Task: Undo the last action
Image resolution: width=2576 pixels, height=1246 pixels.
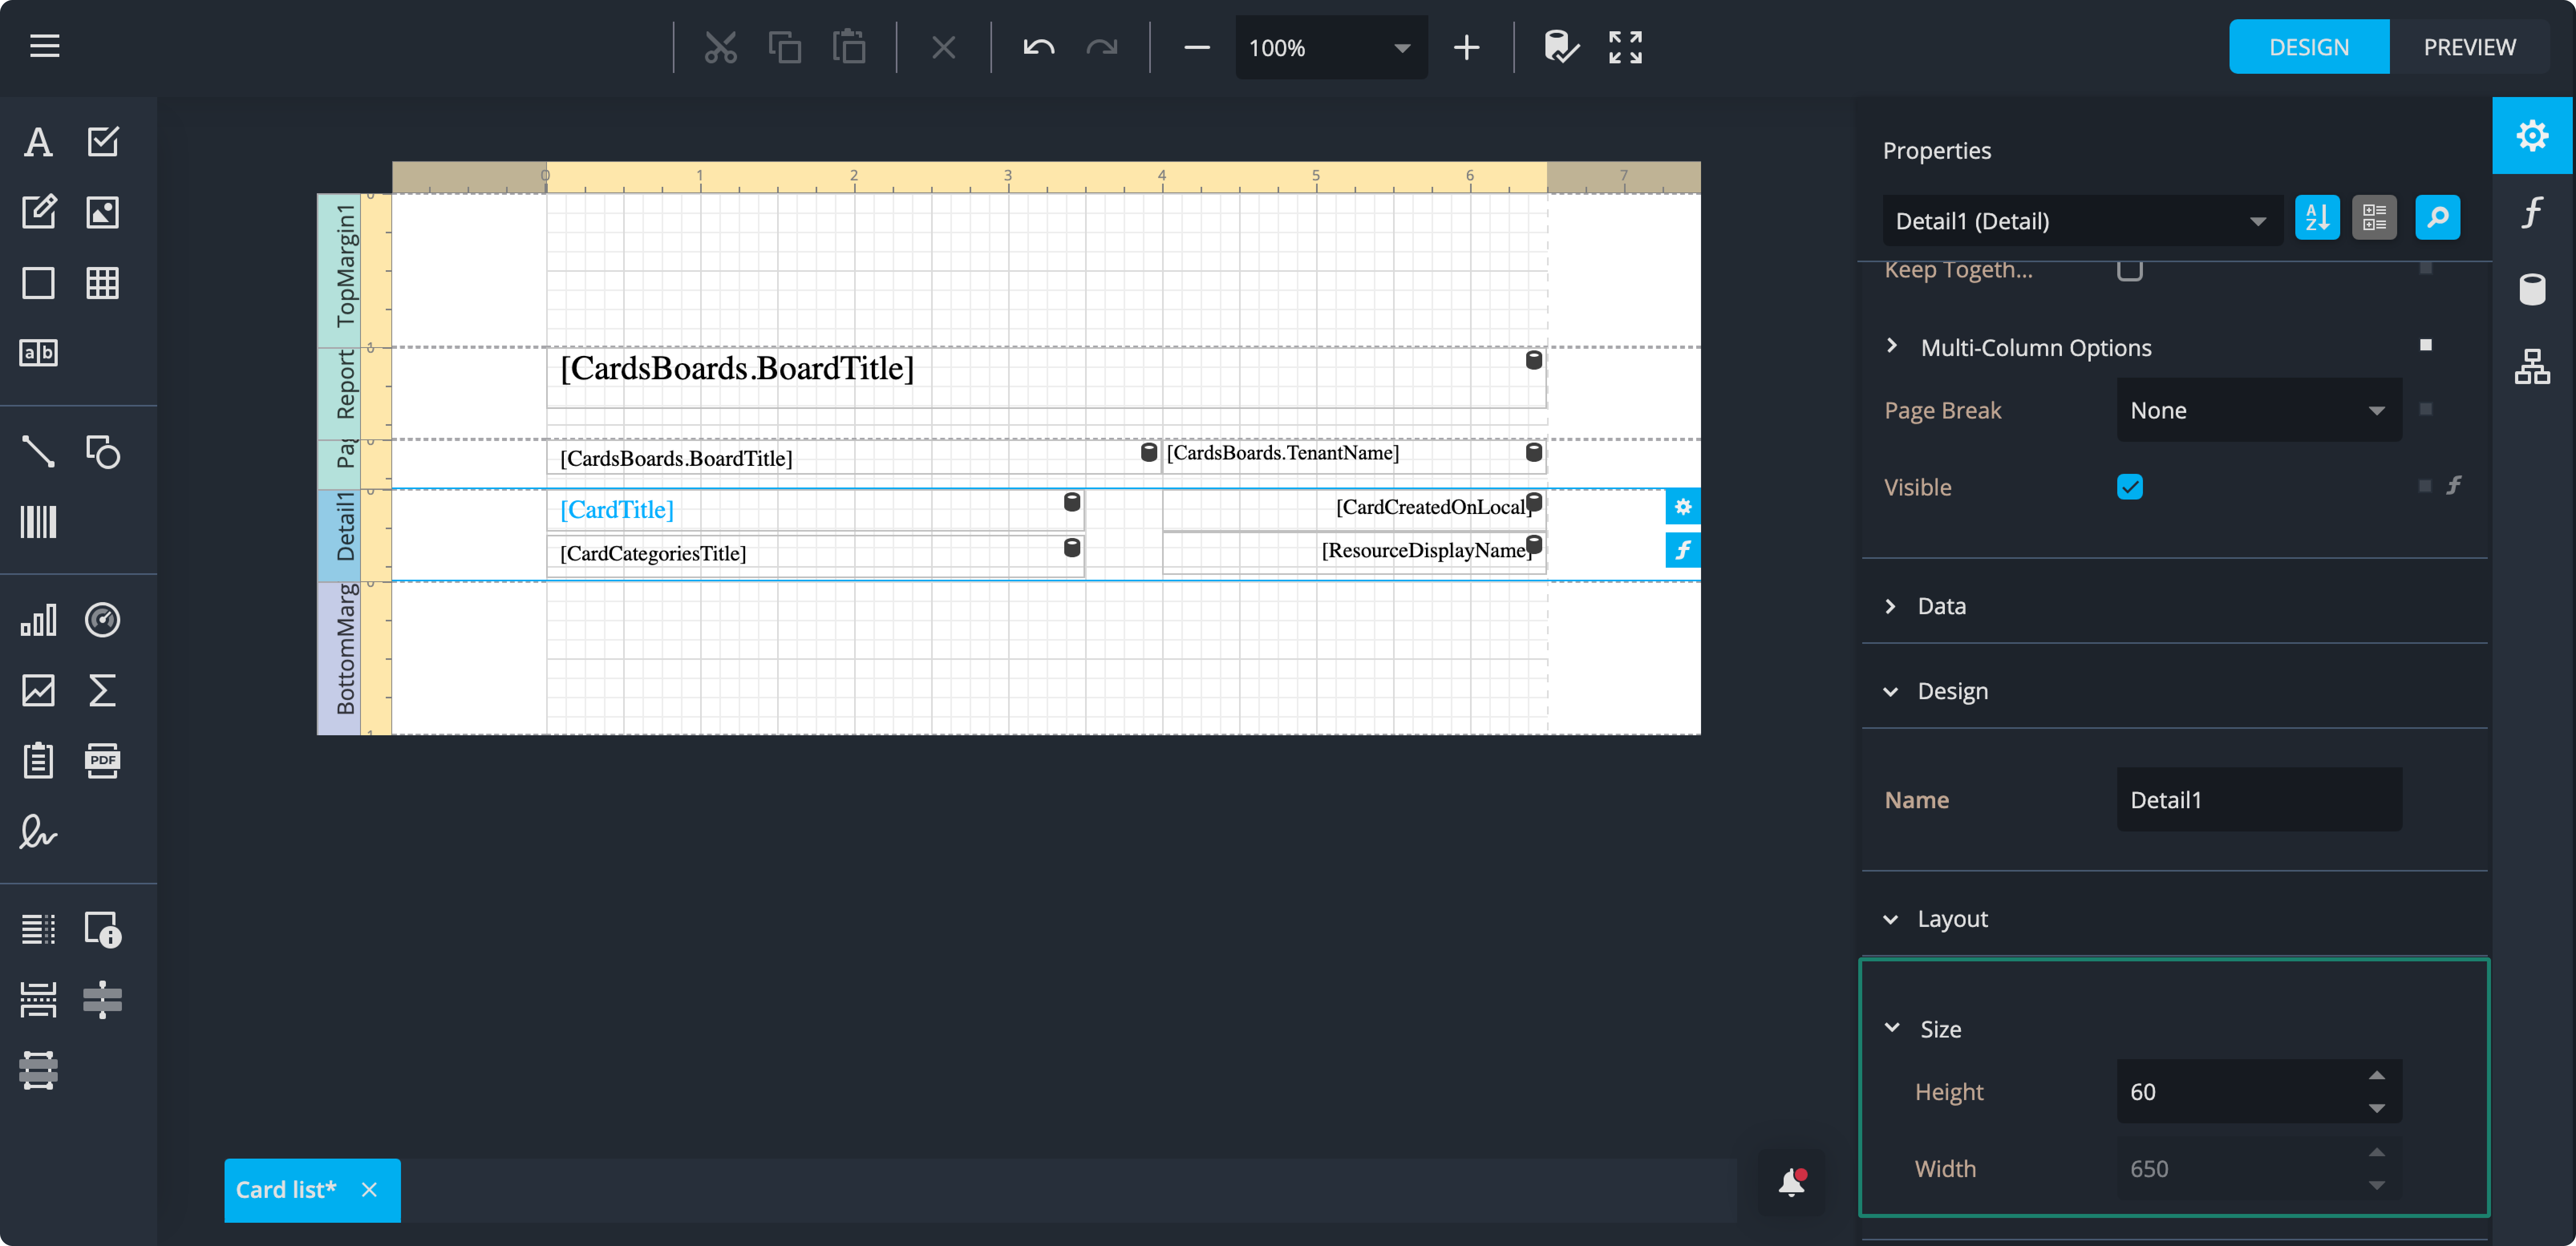Action: pos(1039,47)
